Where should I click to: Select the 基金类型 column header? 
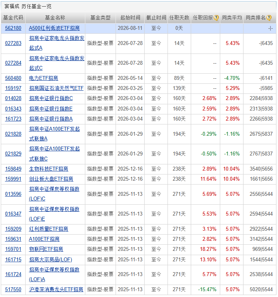[x=100, y=18]
